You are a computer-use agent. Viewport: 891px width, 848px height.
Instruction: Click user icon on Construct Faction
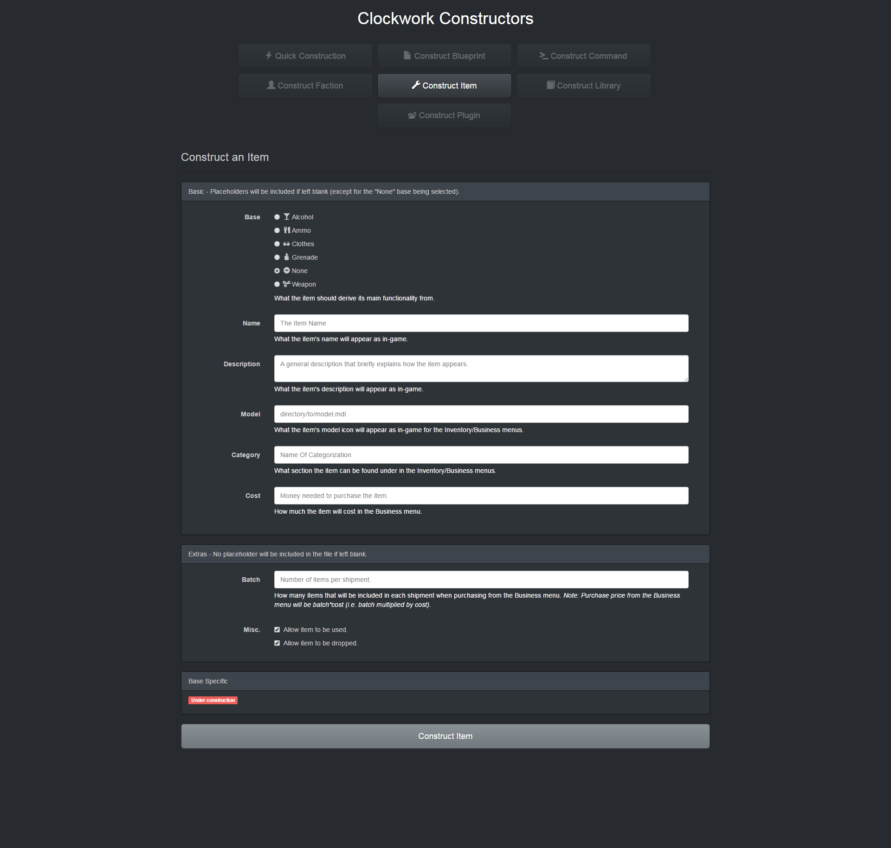[271, 85]
